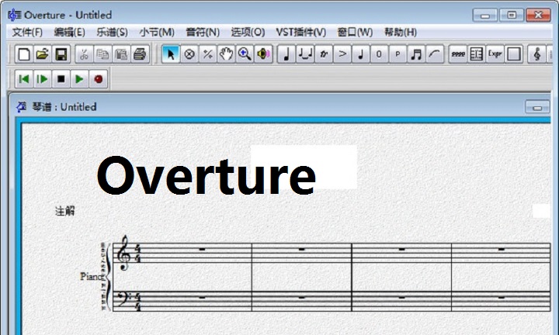Click the Overture app icon in title bar
The width and height of the screenshot is (559, 335).
click(15, 15)
